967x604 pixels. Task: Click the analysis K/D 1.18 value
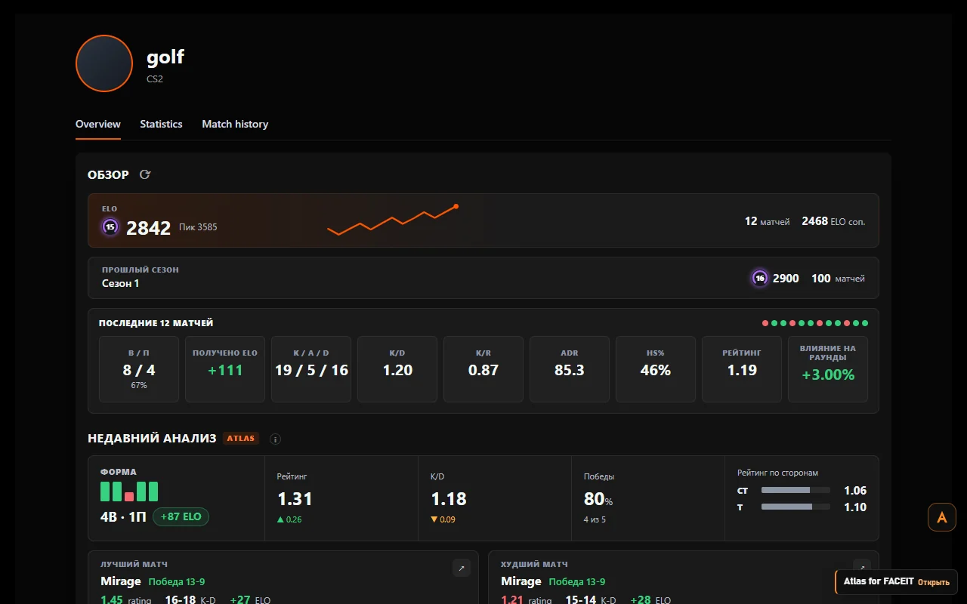point(448,499)
